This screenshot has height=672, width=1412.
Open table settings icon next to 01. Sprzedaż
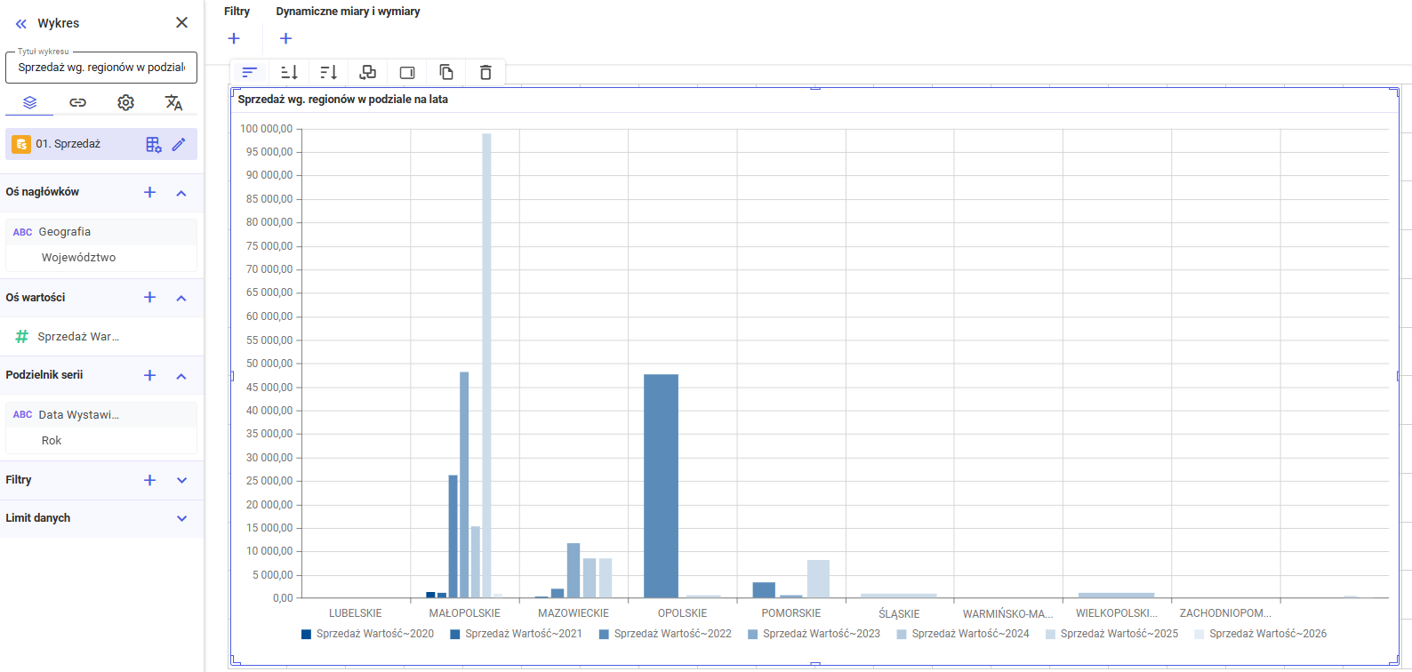pos(154,144)
